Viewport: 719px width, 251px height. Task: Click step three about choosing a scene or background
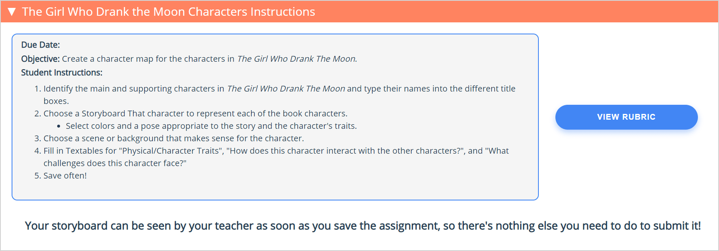[169, 138]
